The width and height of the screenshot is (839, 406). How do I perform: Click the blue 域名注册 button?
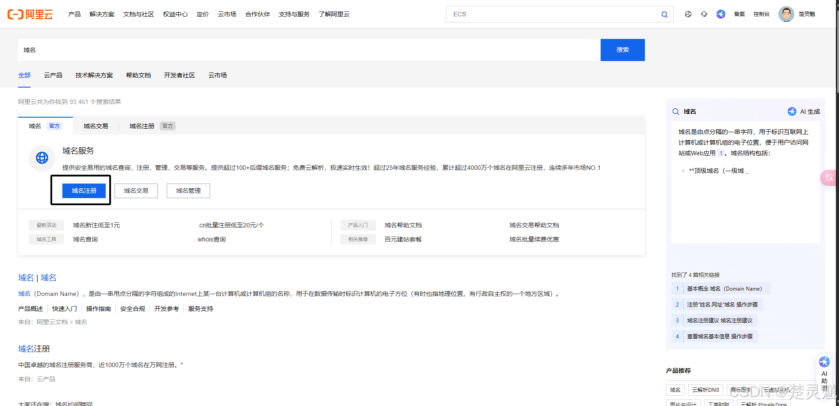(84, 191)
